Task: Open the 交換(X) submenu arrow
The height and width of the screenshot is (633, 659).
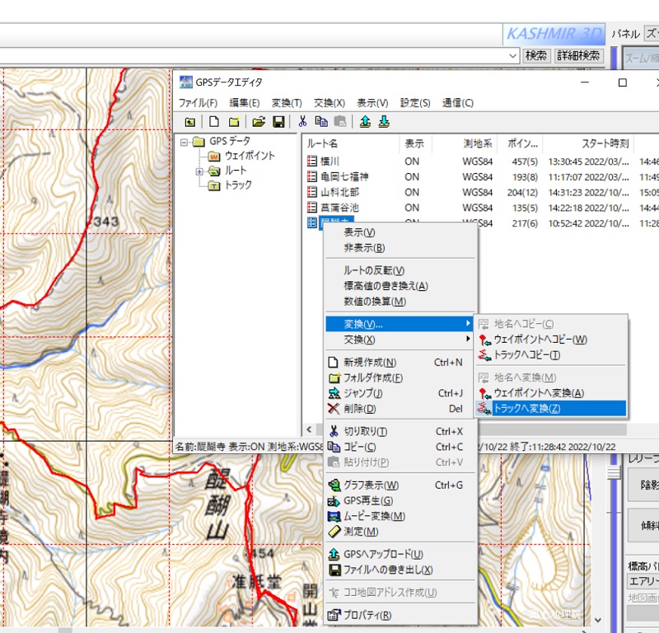Action: 468,339
